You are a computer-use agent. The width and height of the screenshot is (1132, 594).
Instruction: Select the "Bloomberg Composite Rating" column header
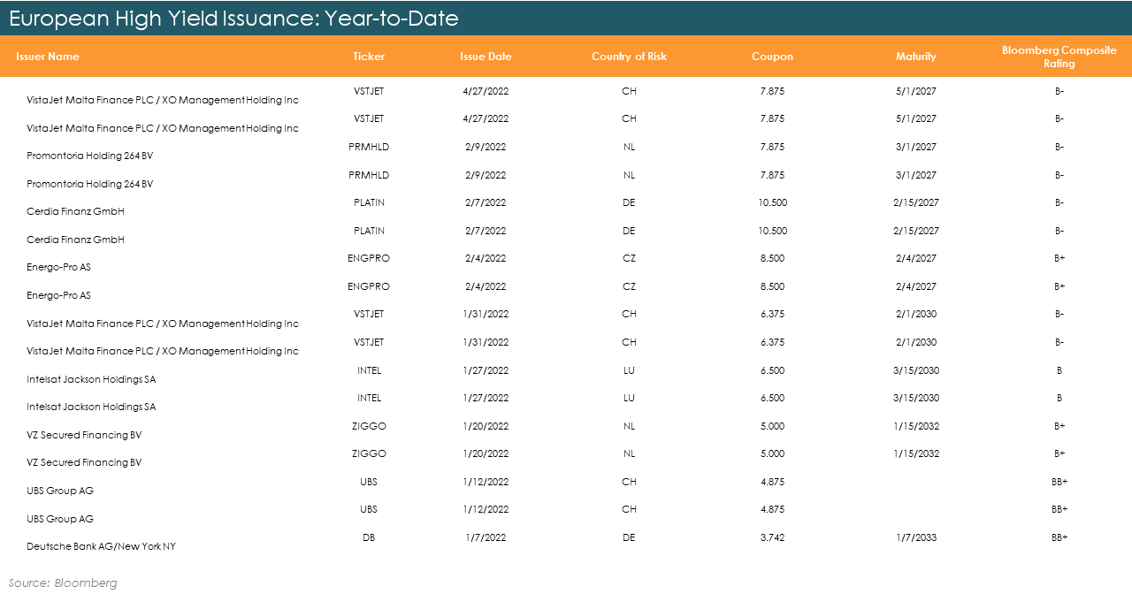click(1059, 57)
